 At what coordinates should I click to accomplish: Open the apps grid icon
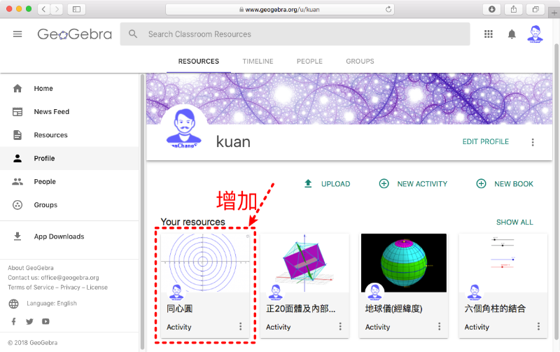pyautogui.click(x=488, y=34)
